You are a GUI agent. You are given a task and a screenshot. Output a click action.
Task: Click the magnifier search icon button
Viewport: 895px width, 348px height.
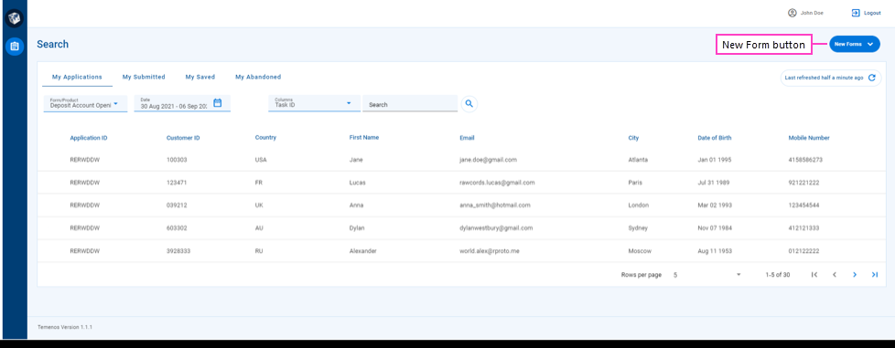click(x=469, y=103)
